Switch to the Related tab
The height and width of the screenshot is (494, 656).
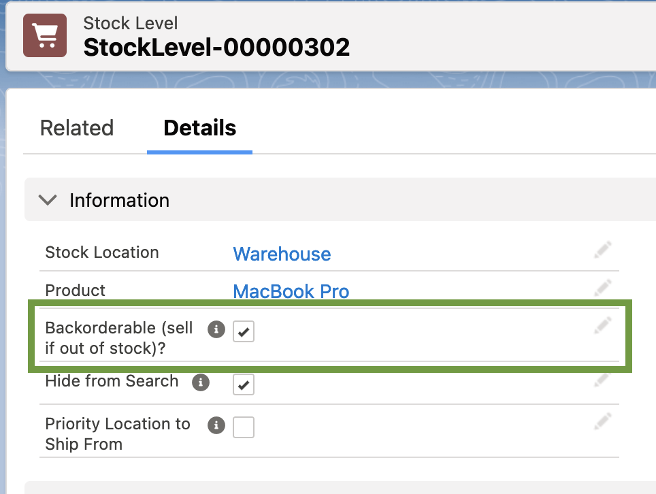77,128
